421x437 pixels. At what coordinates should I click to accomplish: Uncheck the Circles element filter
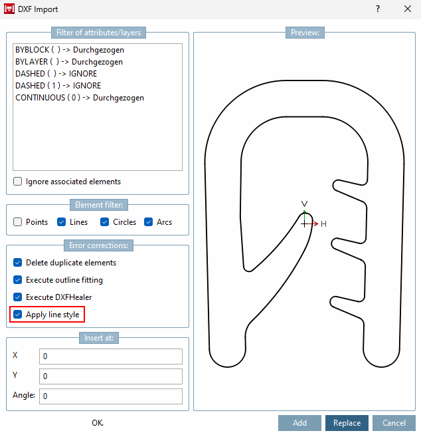coord(104,222)
